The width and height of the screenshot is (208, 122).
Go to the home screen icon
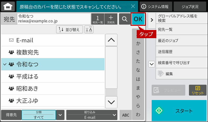(8, 7)
